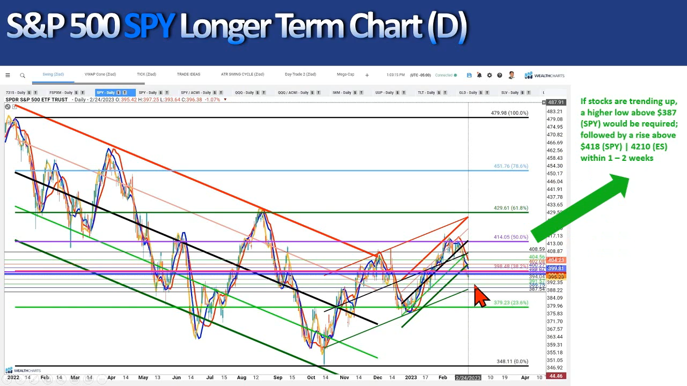The width and height of the screenshot is (687, 386).
Task: Click the WealthCharts logo in the header
Action: coord(544,76)
